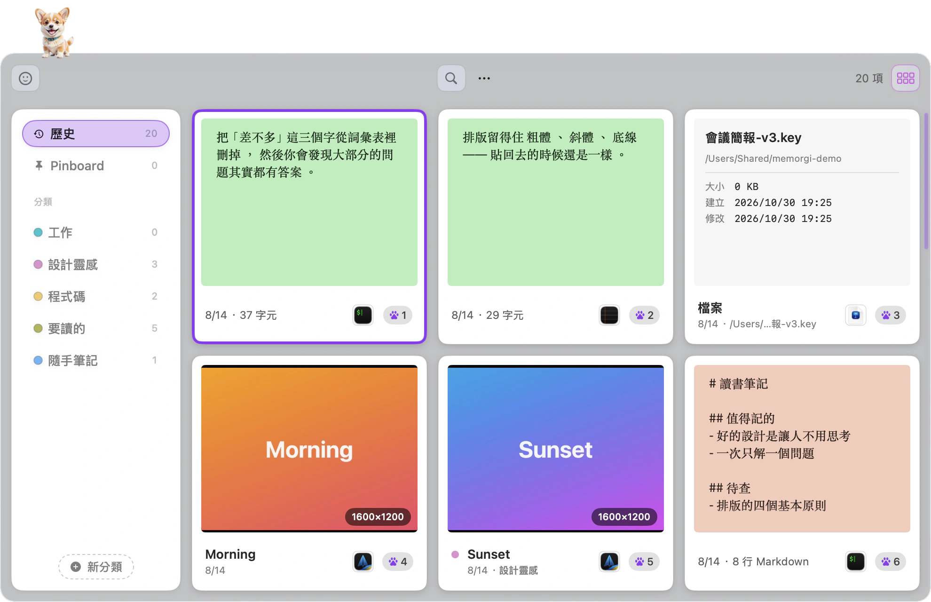This screenshot has width=931, height=602.
Task: Click the 8/14 · 8 行 Markdown caption
Action: 753,562
